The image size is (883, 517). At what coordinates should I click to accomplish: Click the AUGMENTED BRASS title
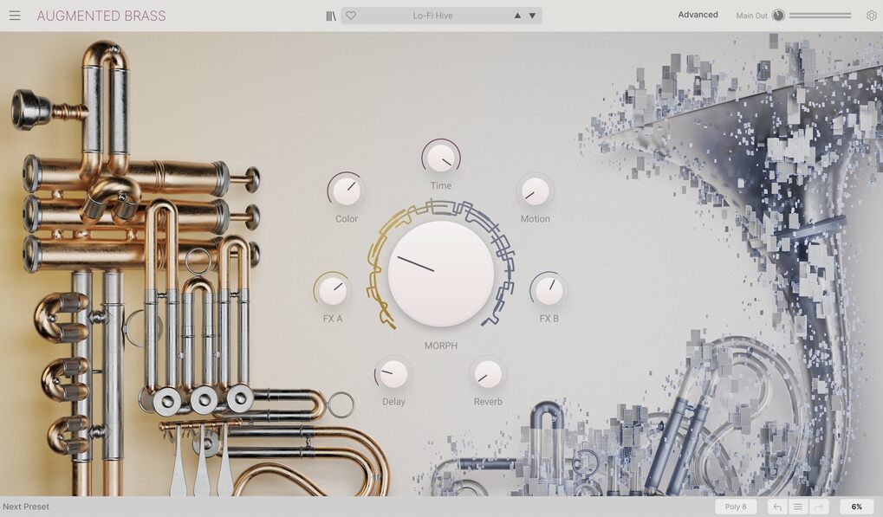click(101, 15)
